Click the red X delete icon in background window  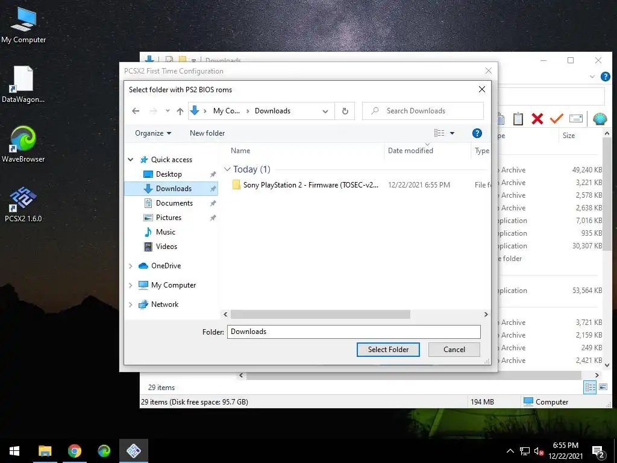pos(537,119)
